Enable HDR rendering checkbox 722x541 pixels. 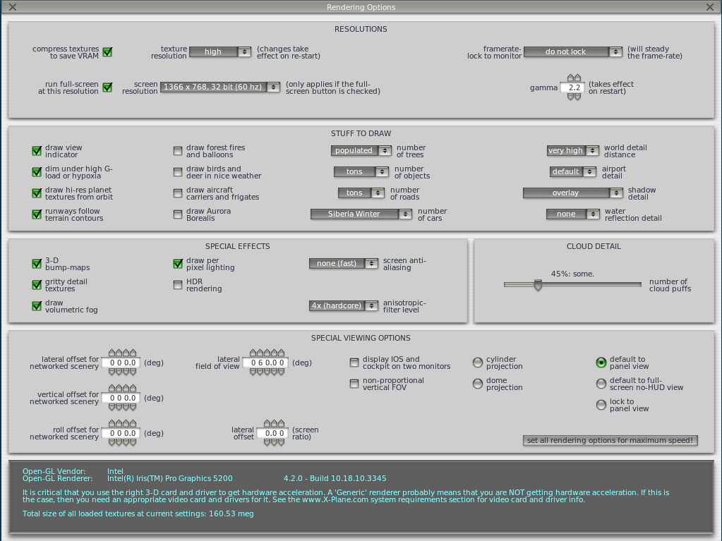[178, 285]
